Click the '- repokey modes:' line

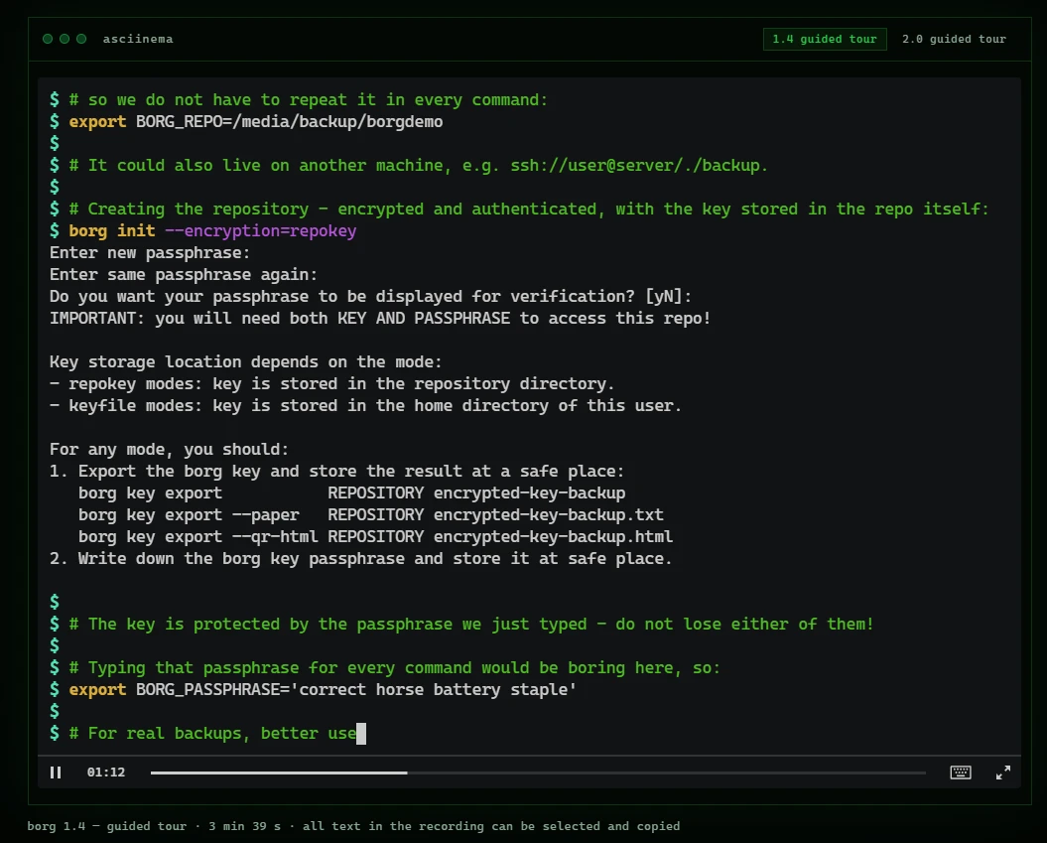tap(331, 383)
